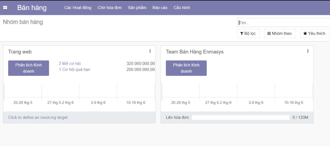The image size is (330, 146).
Task: Open the 2 Mở cơ hội link
Action: (70, 64)
